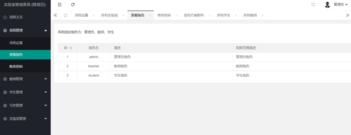The height and width of the screenshot is (135, 351).
Task: Expand the 教师管理 sidebar menu
Action: [x=25, y=79]
